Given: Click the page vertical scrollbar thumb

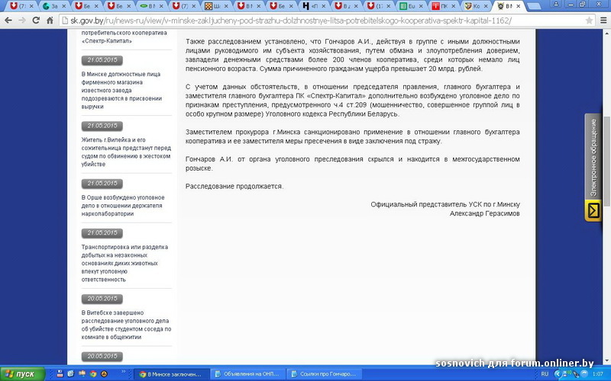Looking at the screenshot, I should point(606,161).
